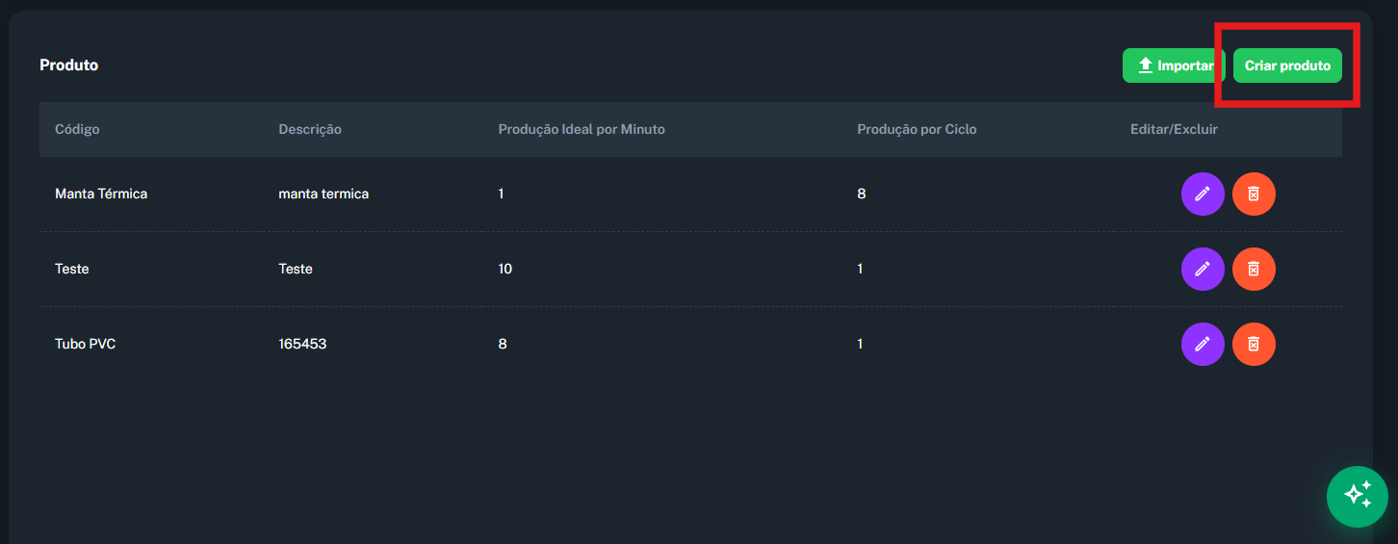Edit the Tubo PVC product
The height and width of the screenshot is (544, 1398).
(1203, 344)
